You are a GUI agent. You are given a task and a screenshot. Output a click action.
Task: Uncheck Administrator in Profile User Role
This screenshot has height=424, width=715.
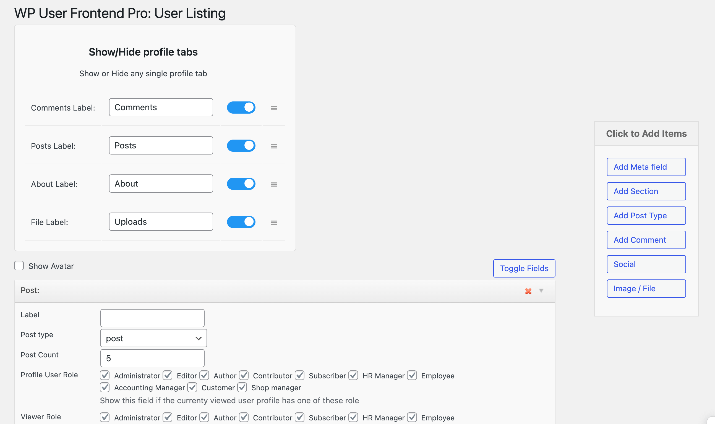105,375
